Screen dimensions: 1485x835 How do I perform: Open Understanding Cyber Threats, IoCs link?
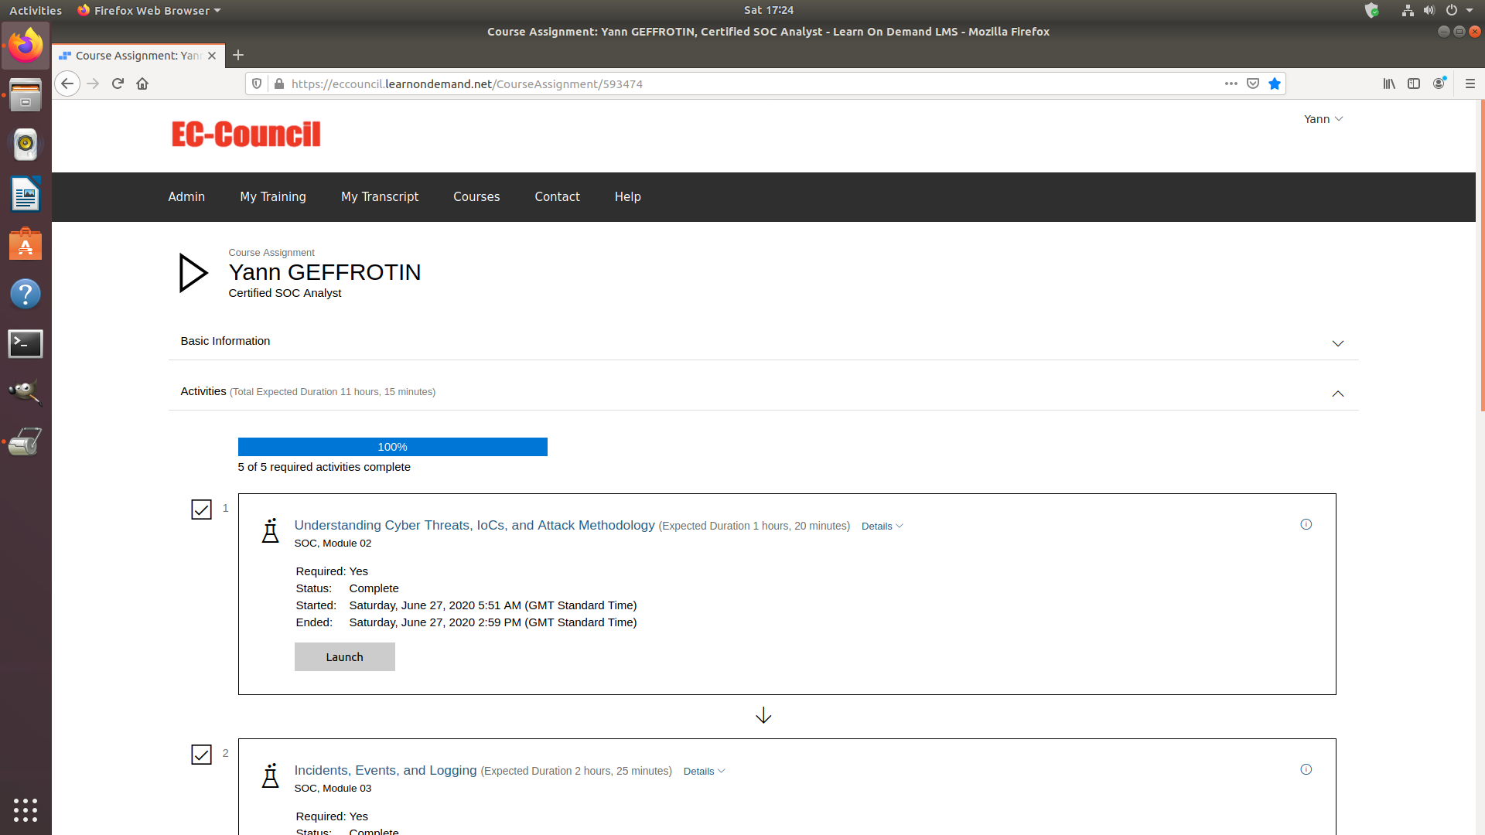tap(474, 526)
